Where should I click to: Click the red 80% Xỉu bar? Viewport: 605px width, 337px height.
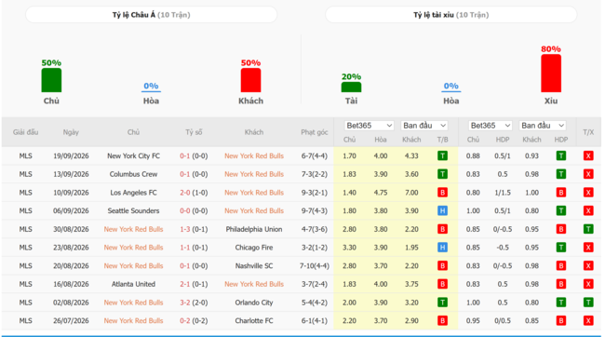(x=551, y=74)
